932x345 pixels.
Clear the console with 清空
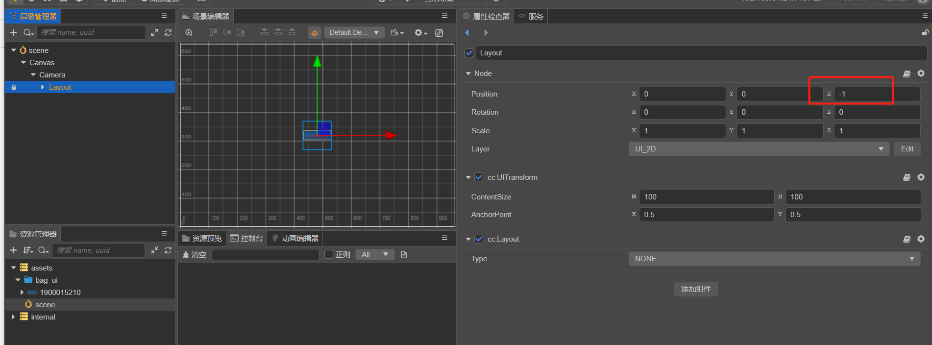(195, 255)
